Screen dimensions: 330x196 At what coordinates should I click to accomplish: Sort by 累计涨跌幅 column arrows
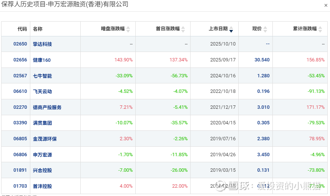(320, 29)
